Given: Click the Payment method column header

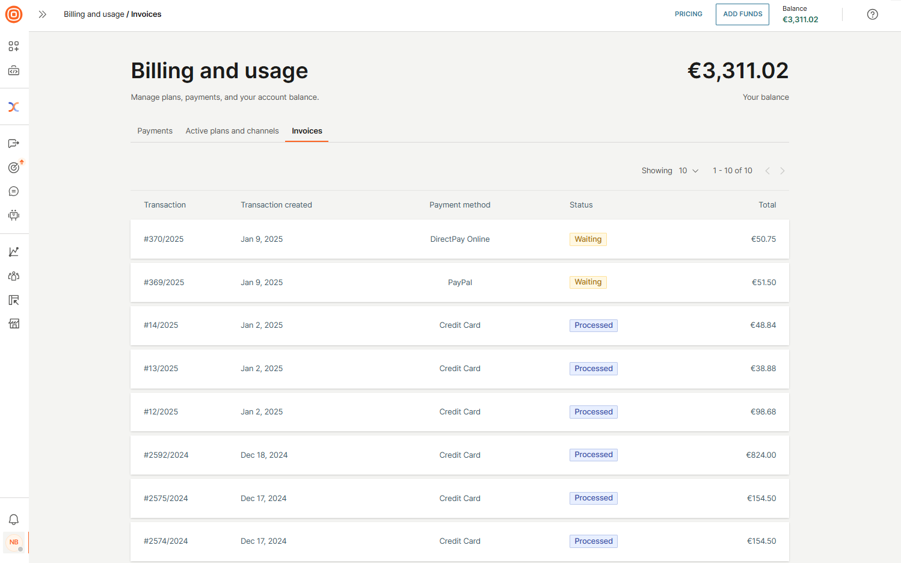Looking at the screenshot, I should coord(460,205).
